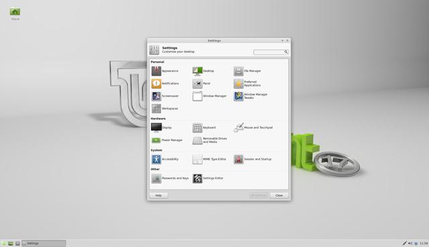Open Screensaver settings

[x=165, y=96]
